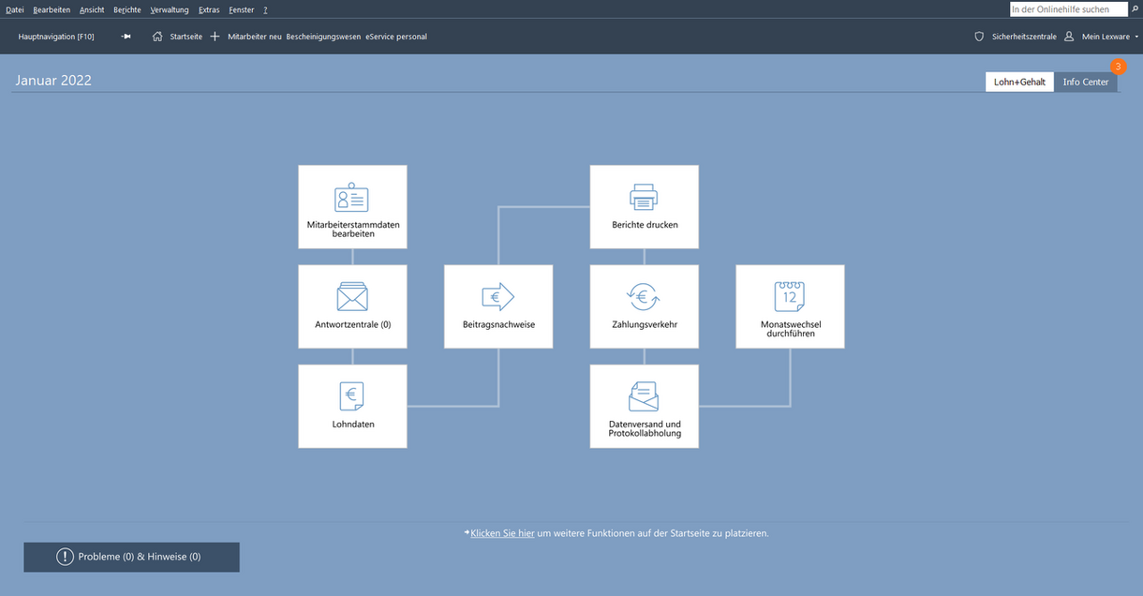Screen dimensions: 1143x596
Task: Select the Lohn+Gehalt tab
Action: click(x=1019, y=82)
